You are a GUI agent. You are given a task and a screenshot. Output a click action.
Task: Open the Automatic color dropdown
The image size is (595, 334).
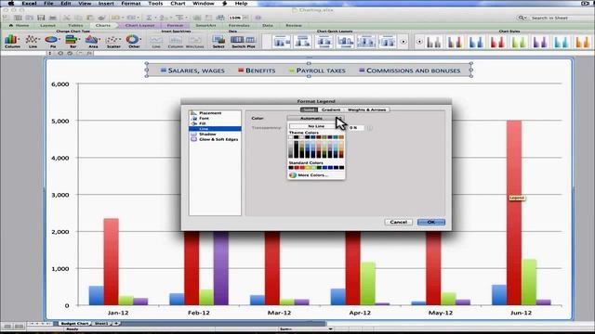click(x=315, y=118)
